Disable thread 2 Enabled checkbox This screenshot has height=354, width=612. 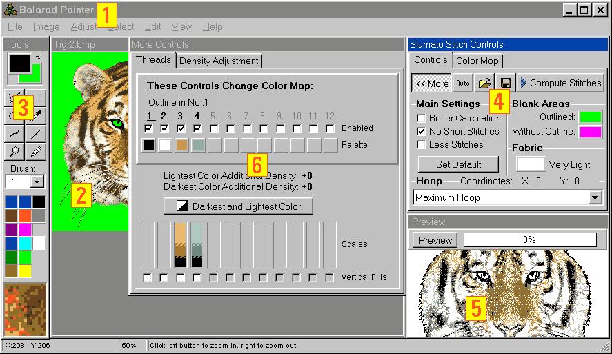[x=164, y=128]
